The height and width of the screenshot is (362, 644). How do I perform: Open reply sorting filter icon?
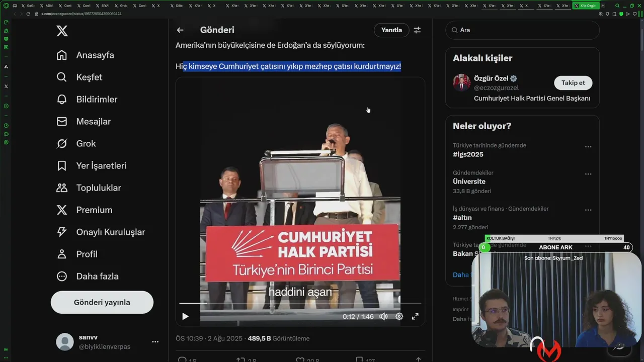click(417, 30)
